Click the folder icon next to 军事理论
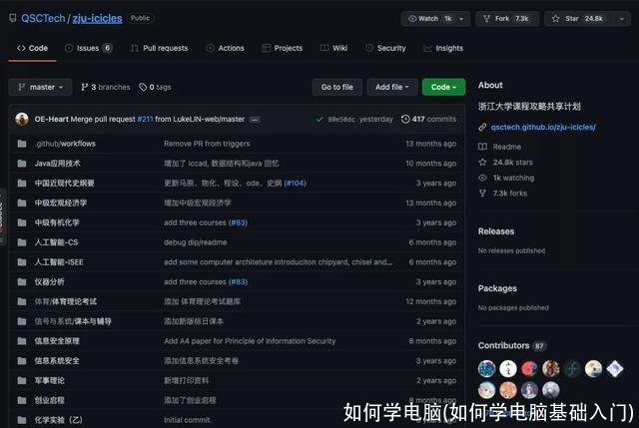Viewport: 639px width, 428px height. coord(22,380)
